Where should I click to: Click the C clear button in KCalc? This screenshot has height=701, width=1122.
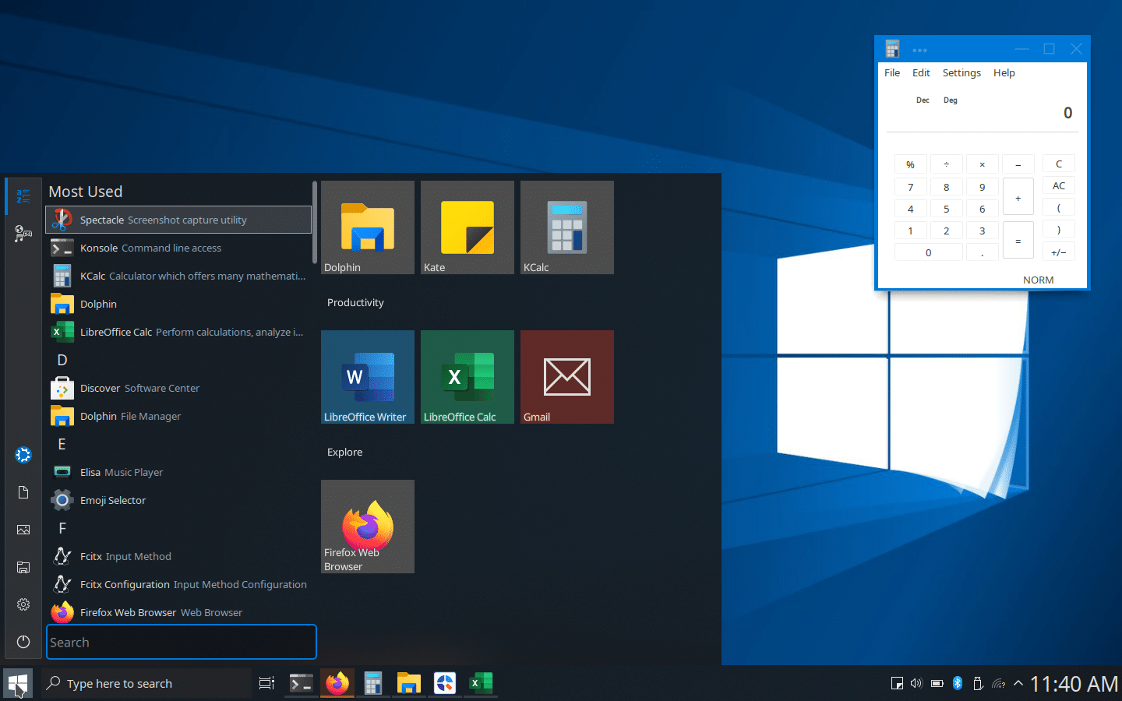[x=1059, y=164]
